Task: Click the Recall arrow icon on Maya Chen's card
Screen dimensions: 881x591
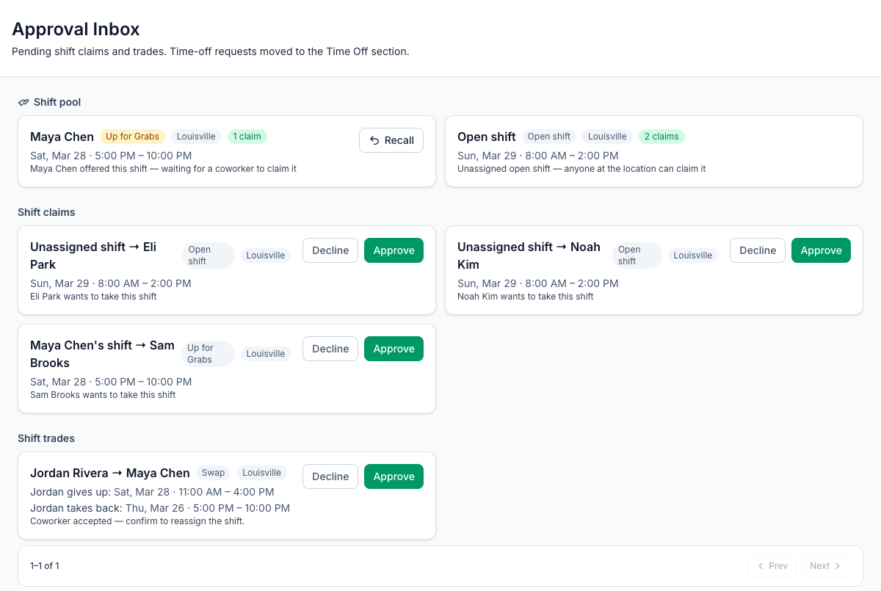Action: tap(374, 140)
